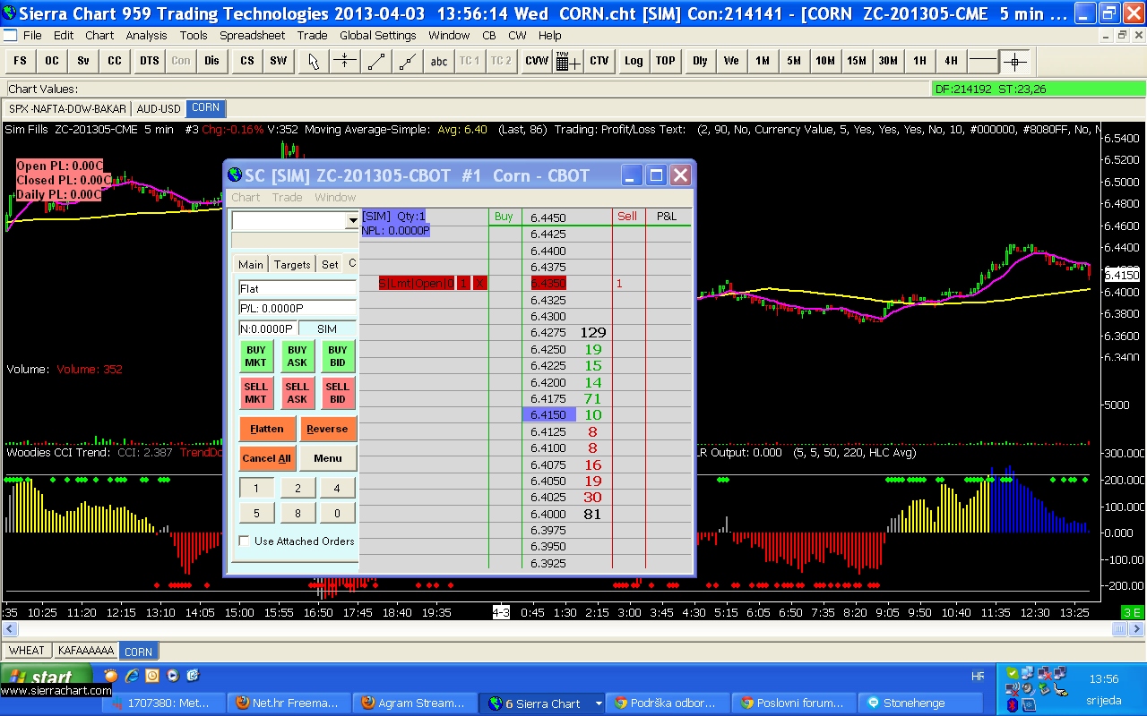Click the horizontal chart scrollbar thumb
This screenshot has width=1147, height=716.
click(1119, 630)
